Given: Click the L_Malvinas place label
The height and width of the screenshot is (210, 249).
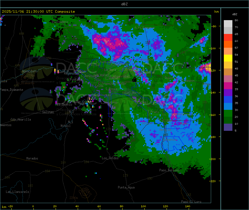Looking at the screenshot, I should tap(109, 103).
